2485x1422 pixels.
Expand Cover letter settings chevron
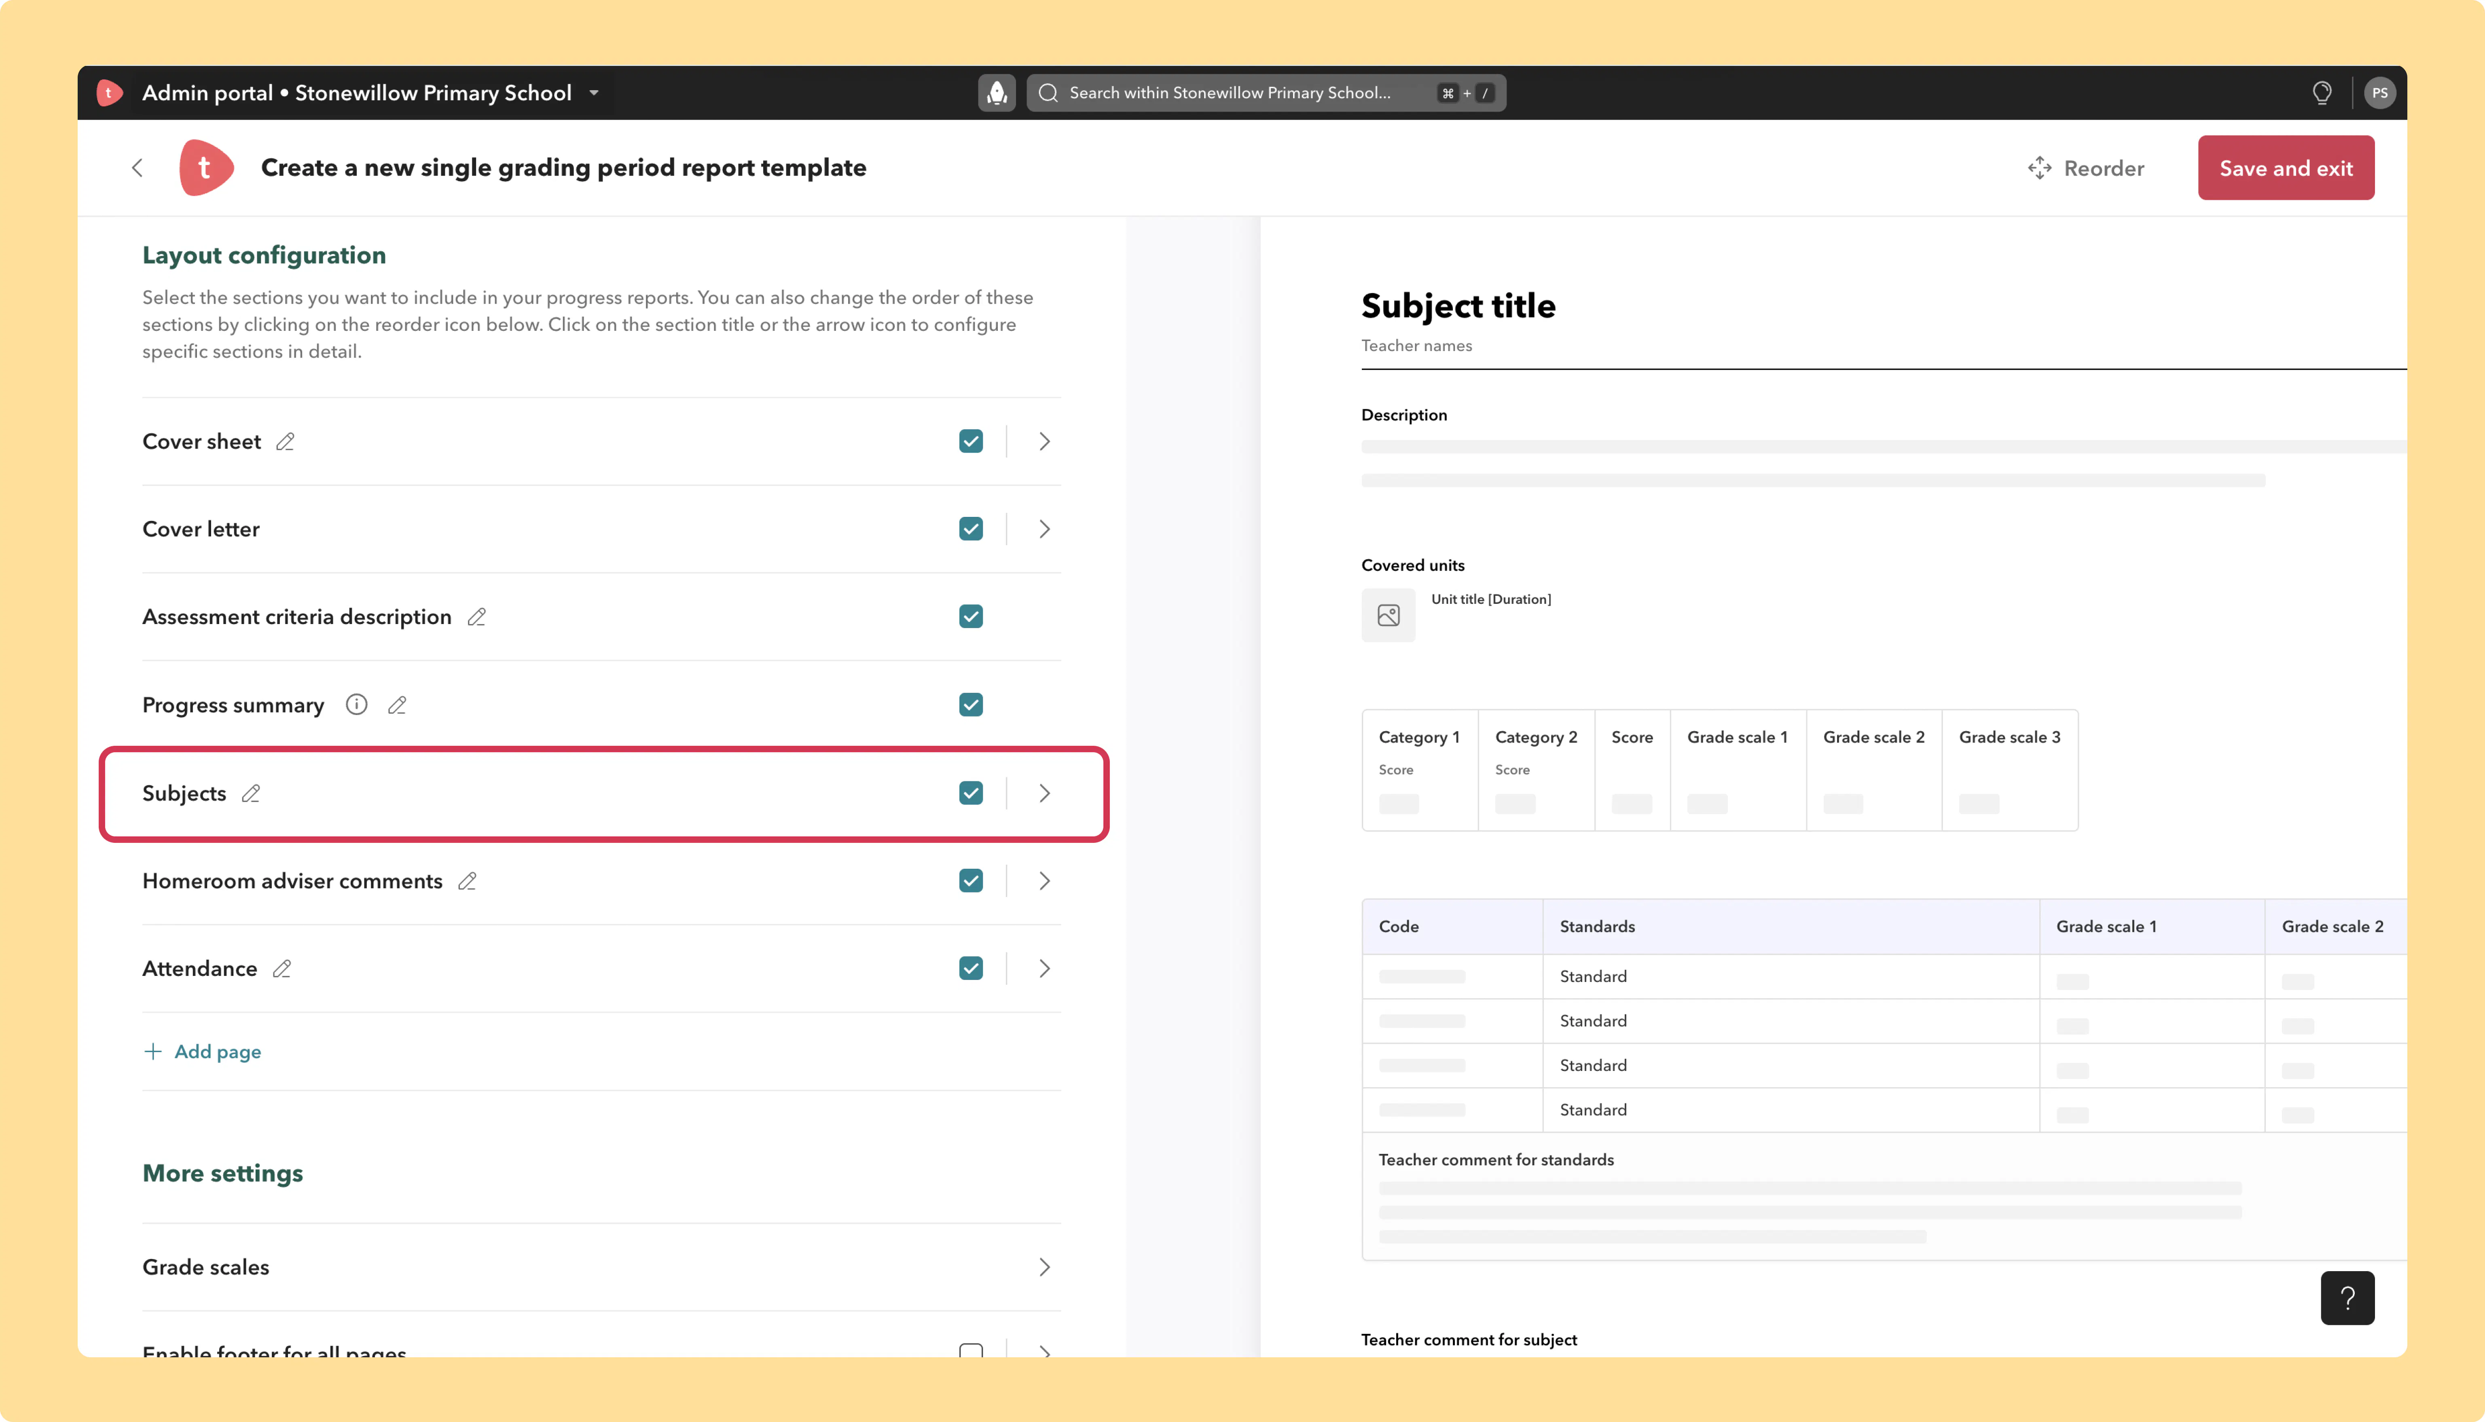point(1045,529)
